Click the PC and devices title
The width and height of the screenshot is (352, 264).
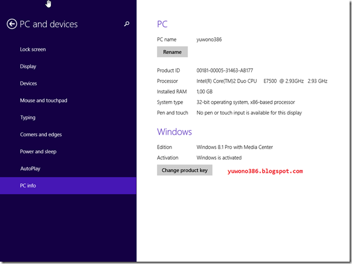click(49, 24)
